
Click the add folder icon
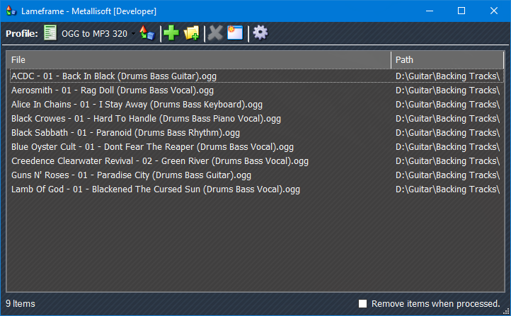(x=191, y=33)
